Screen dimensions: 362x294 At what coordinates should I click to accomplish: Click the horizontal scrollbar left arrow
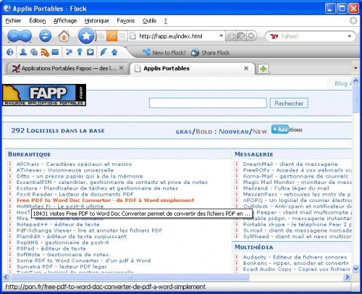pos(6,277)
